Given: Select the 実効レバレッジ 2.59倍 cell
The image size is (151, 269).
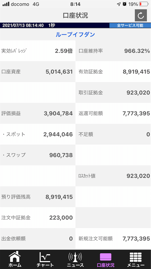Looking at the screenshot, I should [x=38, y=51].
